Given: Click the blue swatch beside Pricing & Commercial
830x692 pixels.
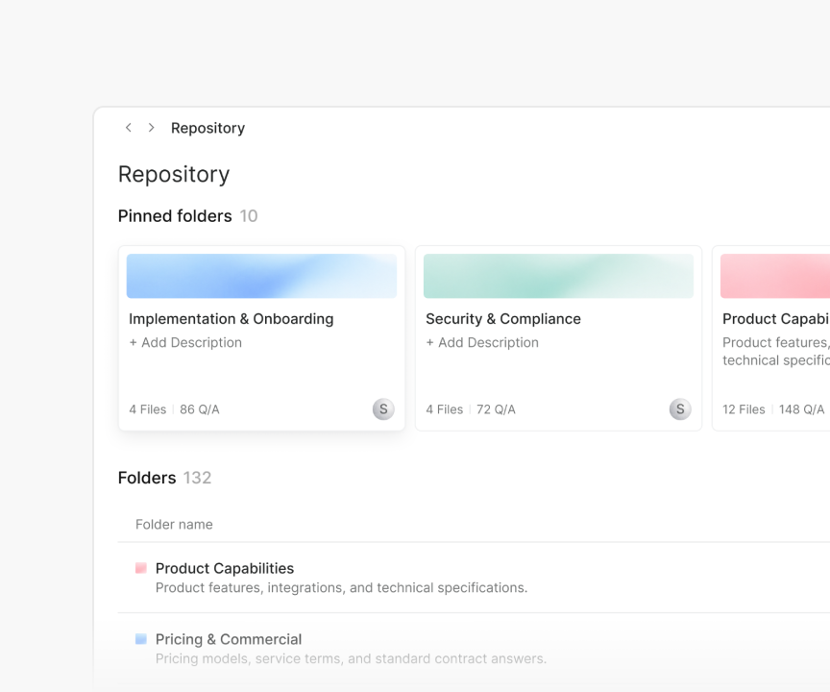Looking at the screenshot, I should [141, 639].
